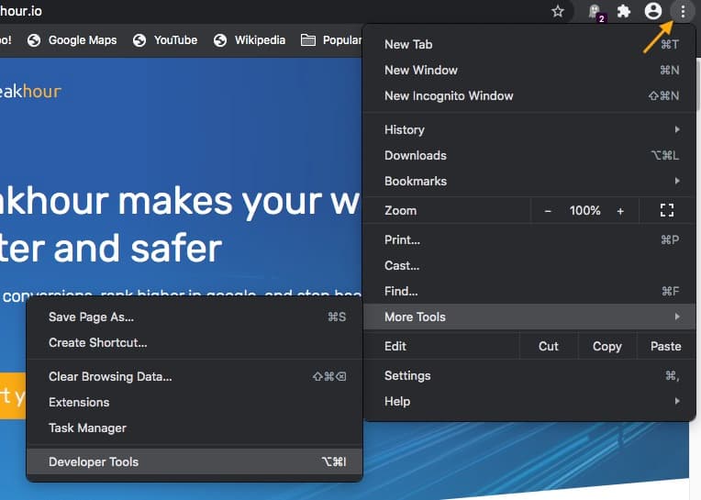The height and width of the screenshot is (500, 701).
Task: Click Paste in the Edit row
Action: tap(666, 346)
